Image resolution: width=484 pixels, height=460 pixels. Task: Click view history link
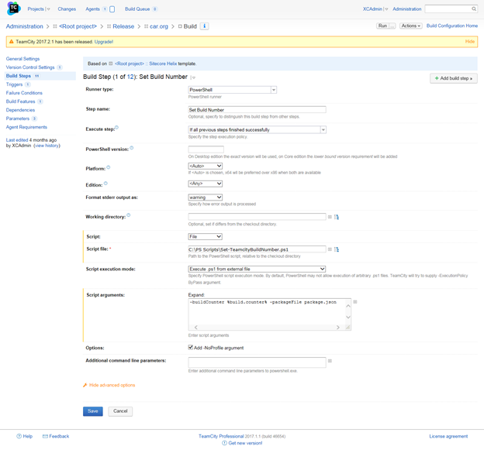click(47, 146)
